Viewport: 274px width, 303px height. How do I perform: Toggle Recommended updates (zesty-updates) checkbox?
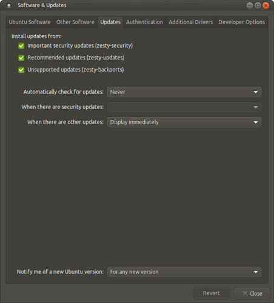(x=21, y=58)
